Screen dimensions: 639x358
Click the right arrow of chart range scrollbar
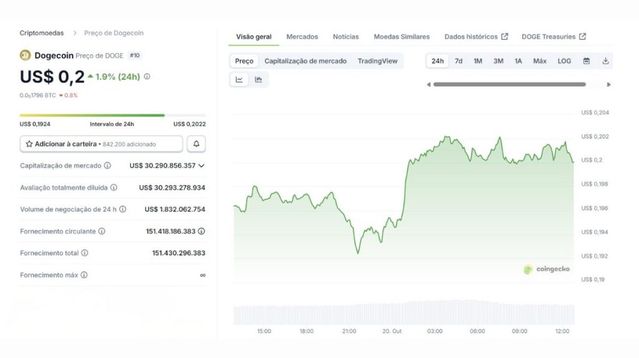click(x=609, y=85)
